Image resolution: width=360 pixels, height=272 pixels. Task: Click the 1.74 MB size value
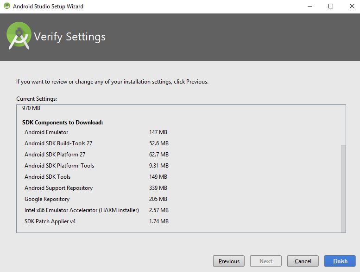[x=159, y=221]
